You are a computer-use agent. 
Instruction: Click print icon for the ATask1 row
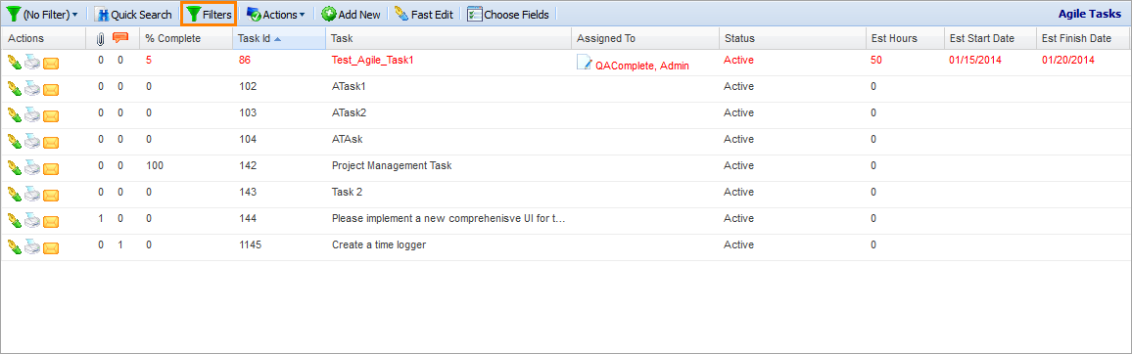(32, 89)
